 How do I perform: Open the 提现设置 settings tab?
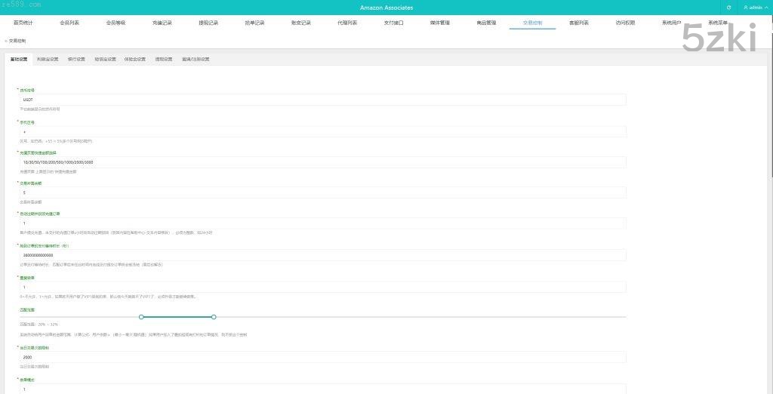[x=164, y=59]
